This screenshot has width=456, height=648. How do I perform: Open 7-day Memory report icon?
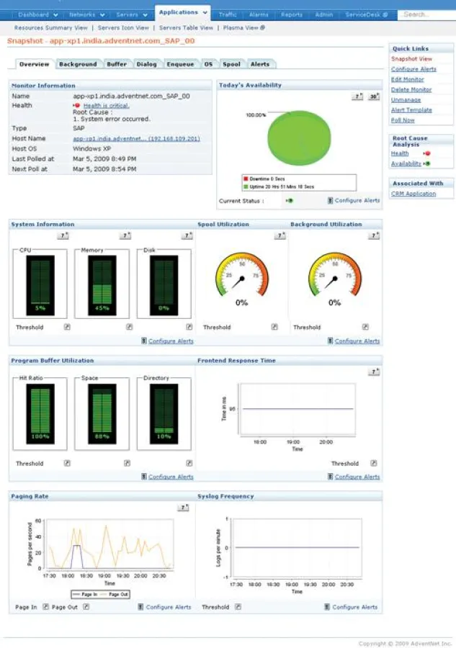pyautogui.click(x=125, y=235)
